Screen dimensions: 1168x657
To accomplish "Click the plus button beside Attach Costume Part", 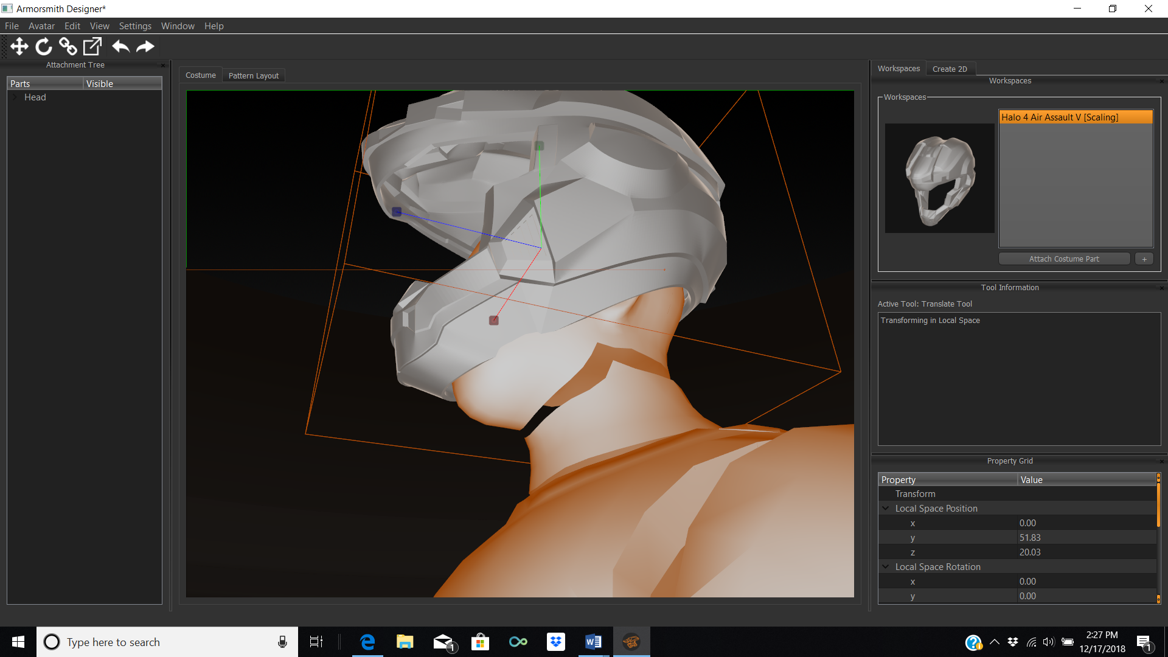I will click(1144, 259).
